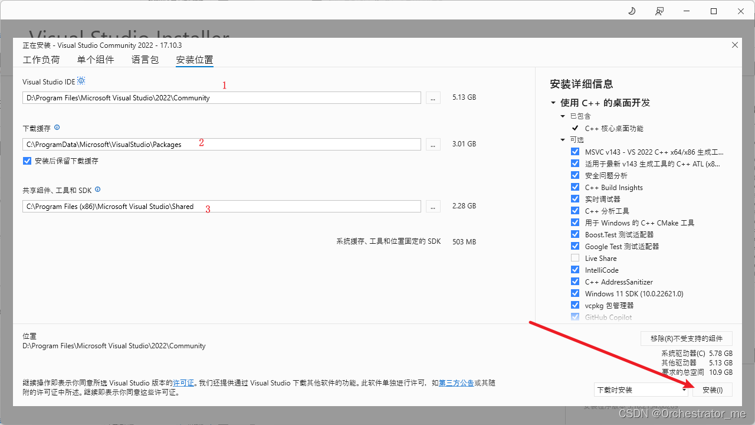The image size is (755, 425).
Task: Uncheck vcpkg 包管理器 component
Action: [x=575, y=305]
